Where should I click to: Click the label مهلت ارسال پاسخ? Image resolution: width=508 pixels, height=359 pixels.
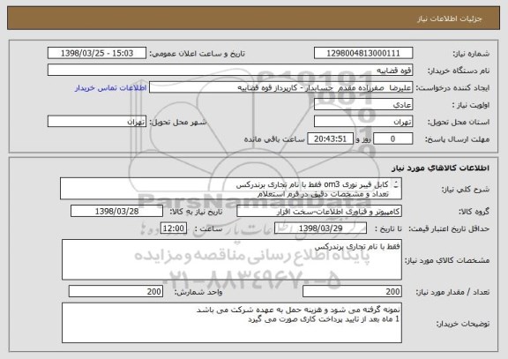[x=457, y=139]
